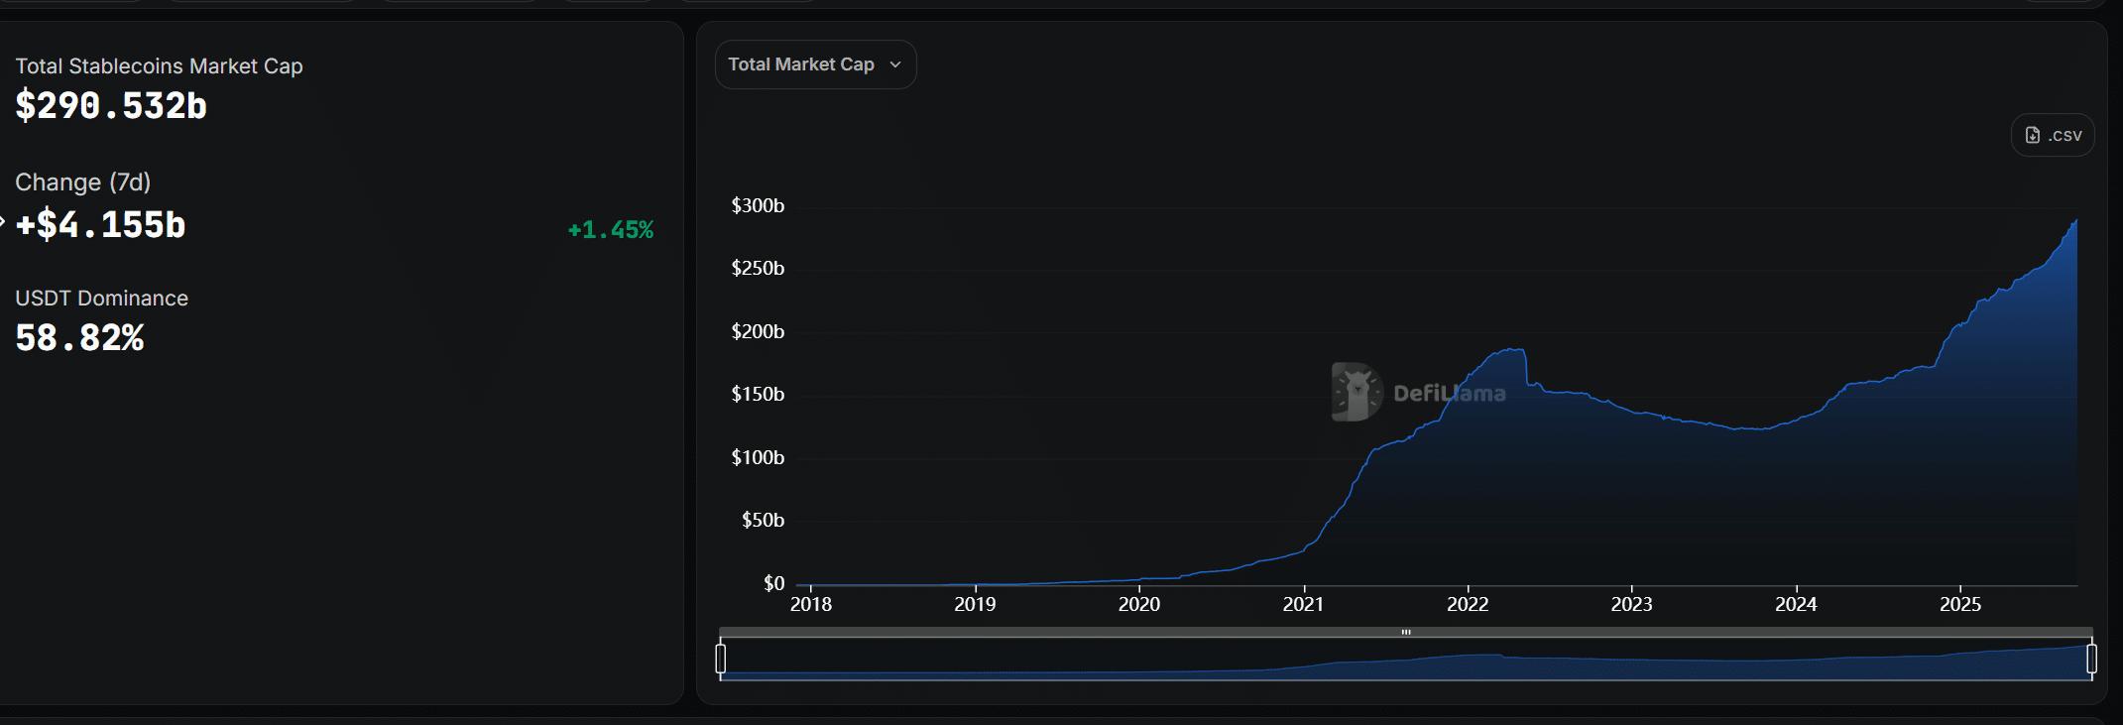The height and width of the screenshot is (725, 2123).
Task: Click the 2022 label on the x-axis
Action: click(1468, 604)
